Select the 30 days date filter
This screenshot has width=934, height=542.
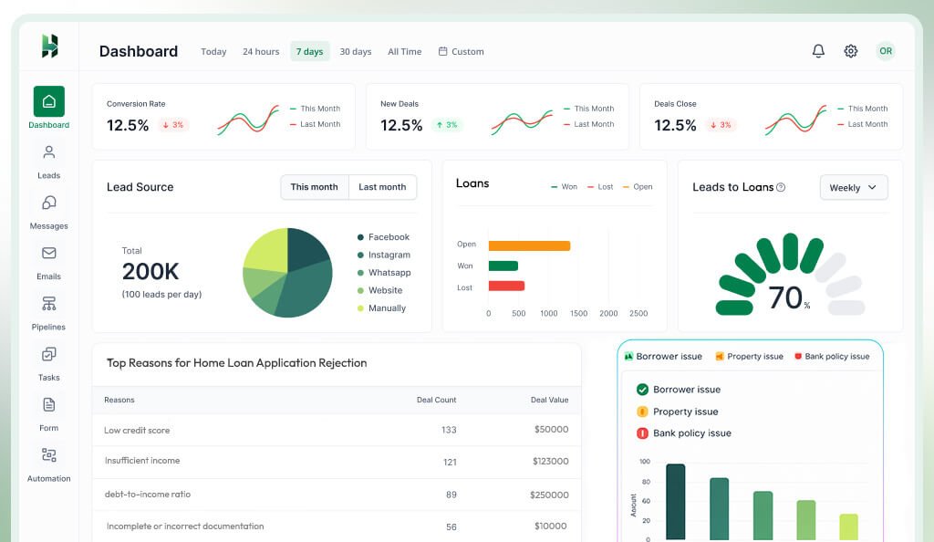355,52
